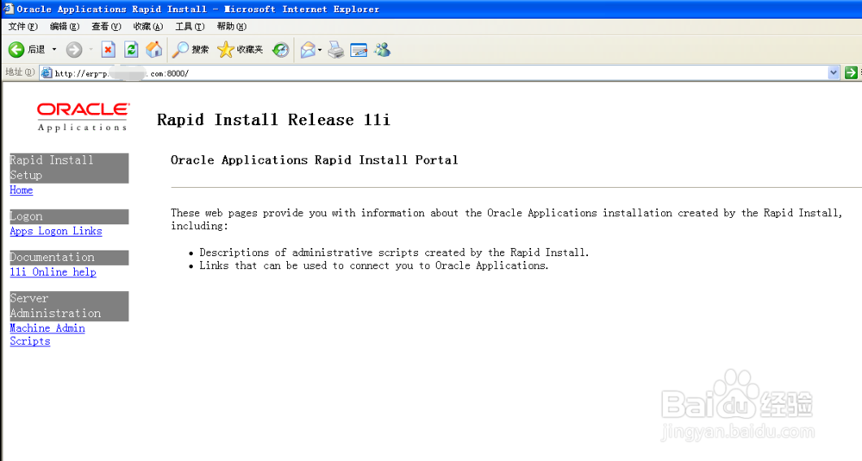Open Search with the magnifier icon
Viewport: 862px width, 461px height.
(x=191, y=50)
